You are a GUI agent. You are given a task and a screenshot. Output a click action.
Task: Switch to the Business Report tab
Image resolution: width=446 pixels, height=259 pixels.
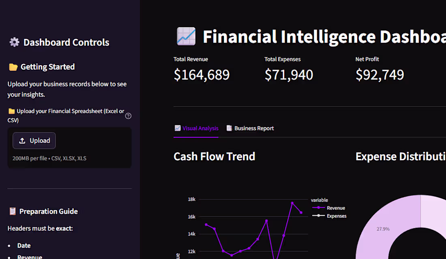tap(250, 128)
